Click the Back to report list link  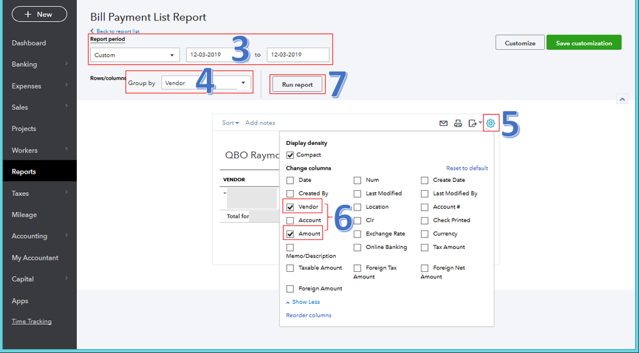(115, 31)
